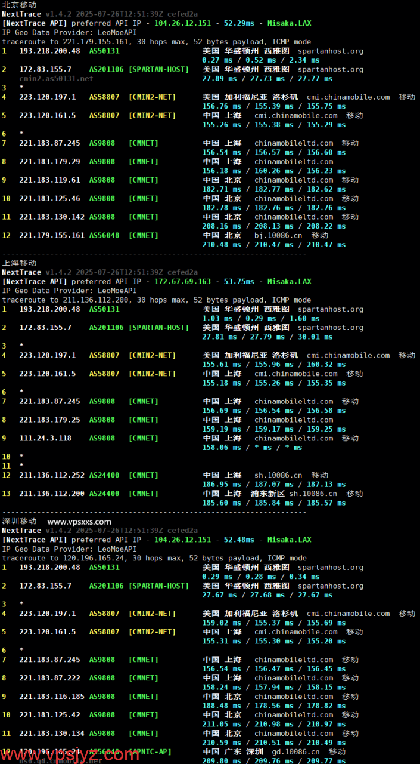The width and height of the screenshot is (420, 764).
Task: Click AS24400 in the 211.136.112.252 row
Action: tap(104, 475)
